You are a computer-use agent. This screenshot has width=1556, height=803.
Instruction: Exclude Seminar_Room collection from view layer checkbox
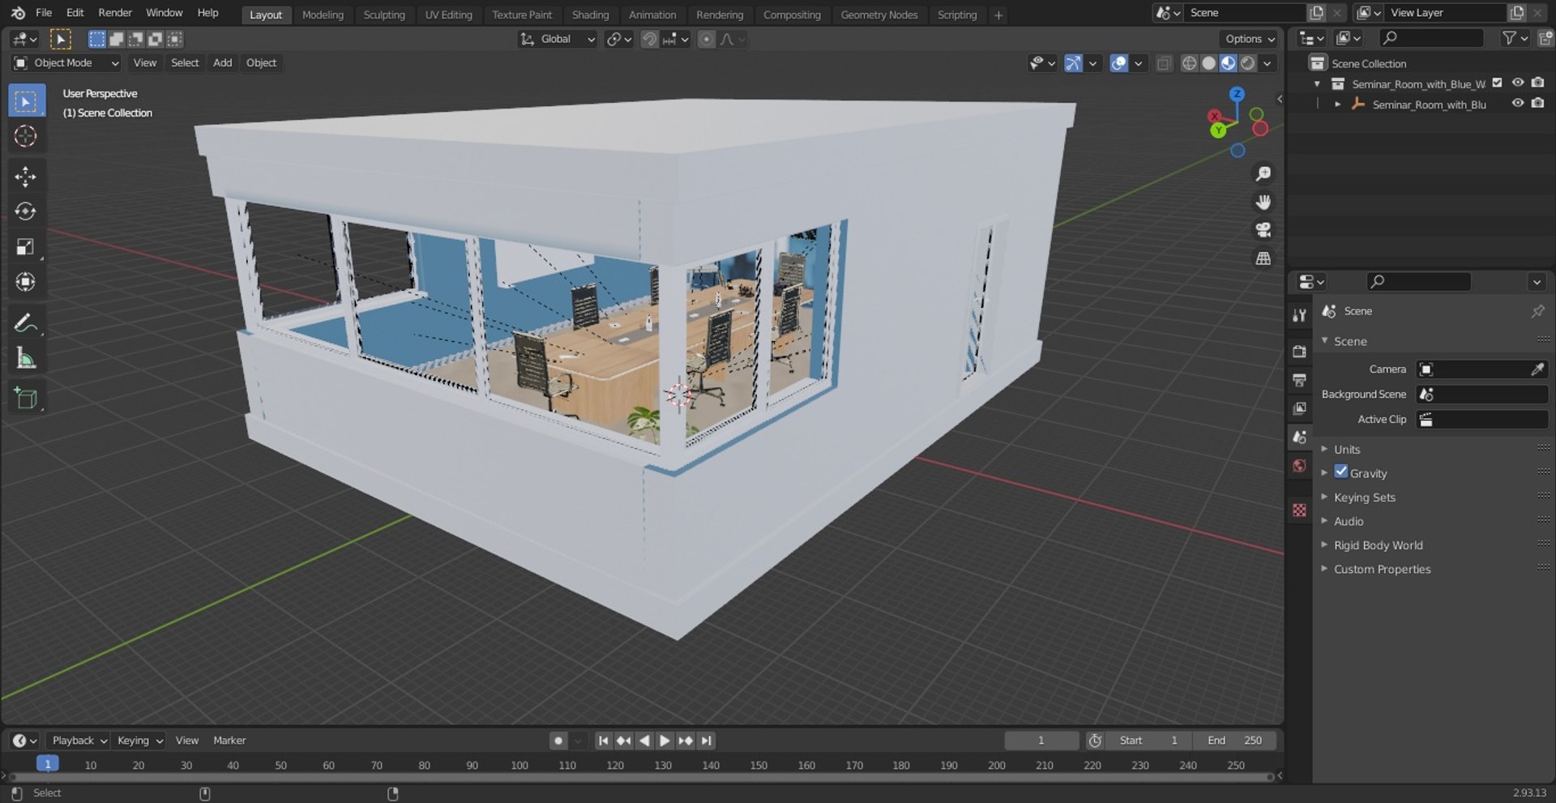[x=1497, y=83]
